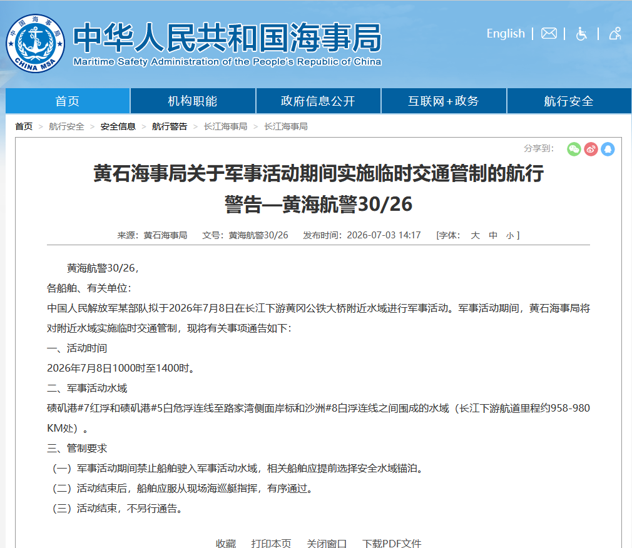The width and height of the screenshot is (632, 548).
Task: Share article via Weibo red icon
Action: 591,149
